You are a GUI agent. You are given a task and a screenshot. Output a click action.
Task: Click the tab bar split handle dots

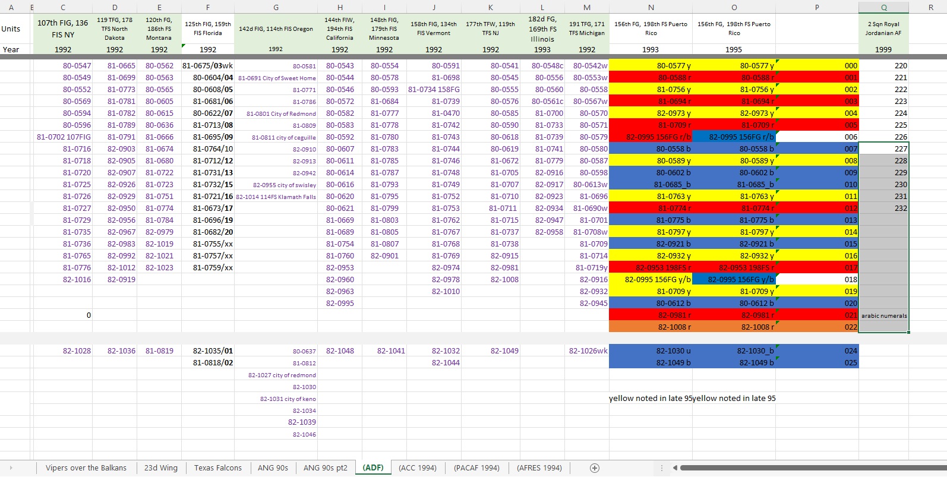coord(662,468)
